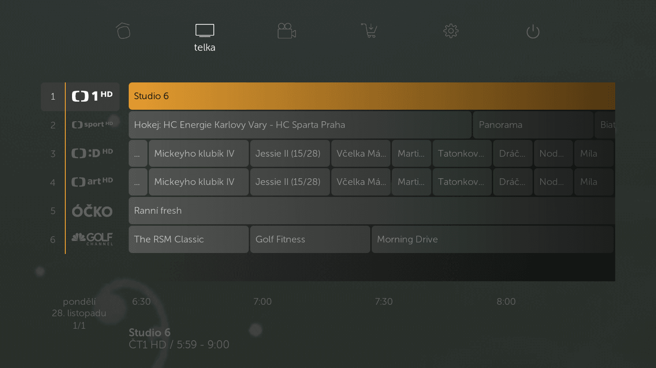Click the ČT sport HD channel logo
The height and width of the screenshot is (368, 656).
(92, 125)
